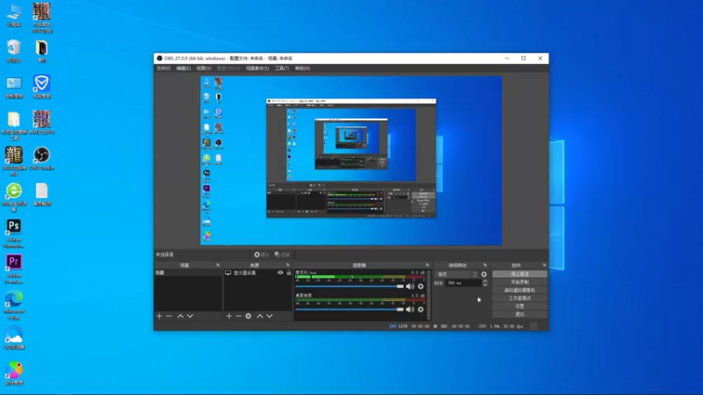This screenshot has width=703, height=395.
Task: Click the 停止推流 Stop Streaming button
Action: 519,274
